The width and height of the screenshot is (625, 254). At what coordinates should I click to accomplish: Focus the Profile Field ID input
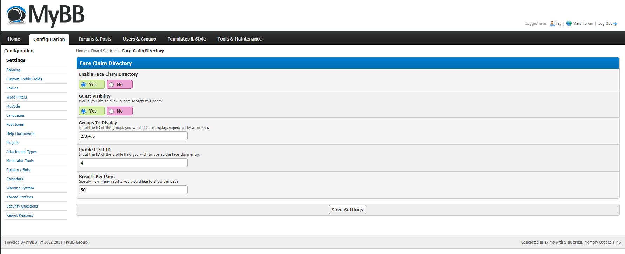tap(133, 163)
